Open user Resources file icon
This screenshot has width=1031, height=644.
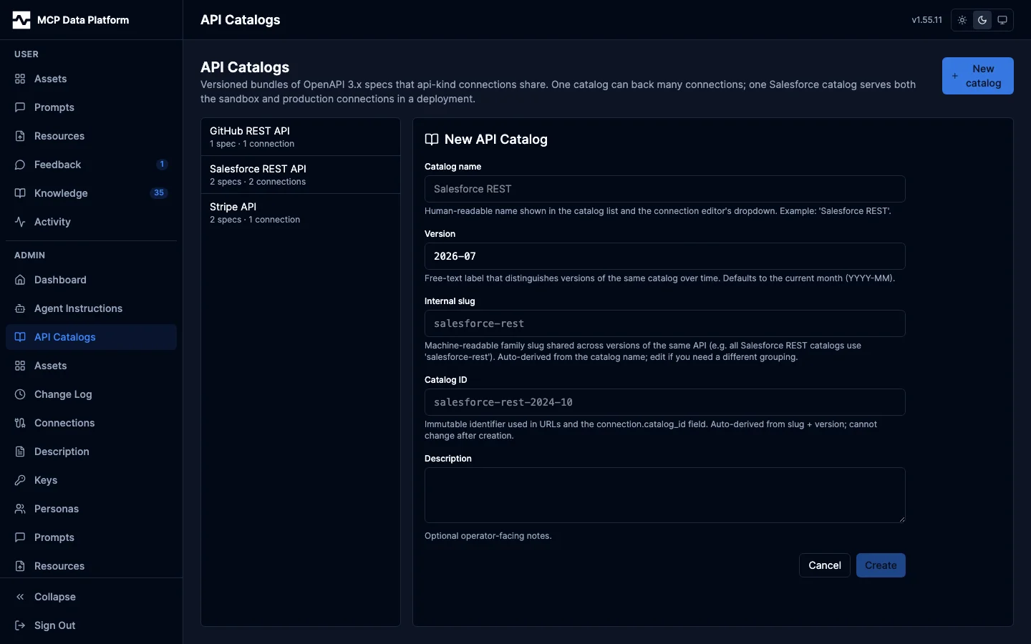point(20,136)
